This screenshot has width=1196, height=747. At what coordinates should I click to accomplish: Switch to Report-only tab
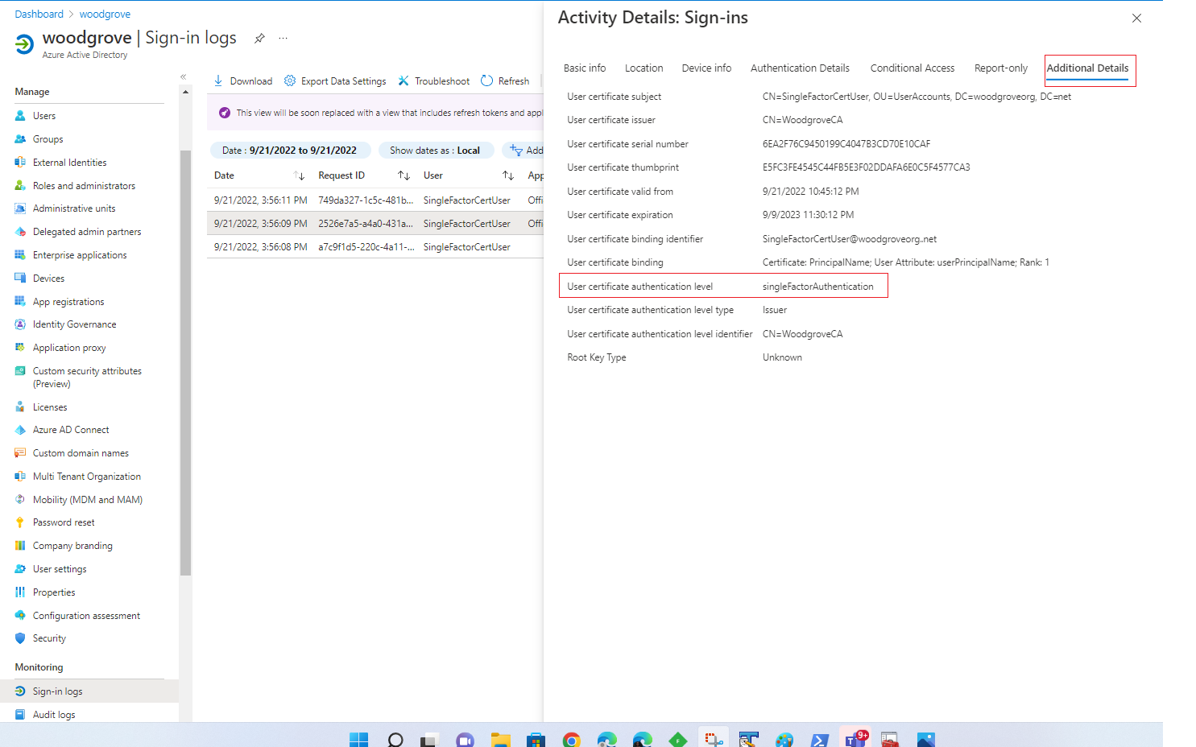click(x=1000, y=68)
